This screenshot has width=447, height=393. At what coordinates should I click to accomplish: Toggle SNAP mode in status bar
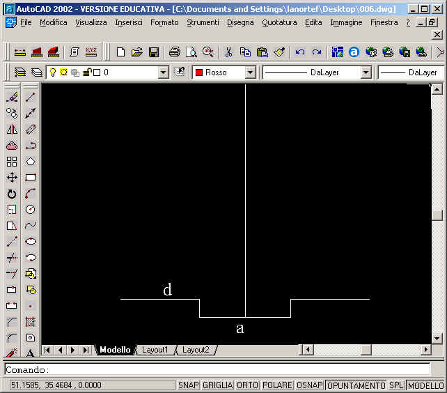click(188, 385)
